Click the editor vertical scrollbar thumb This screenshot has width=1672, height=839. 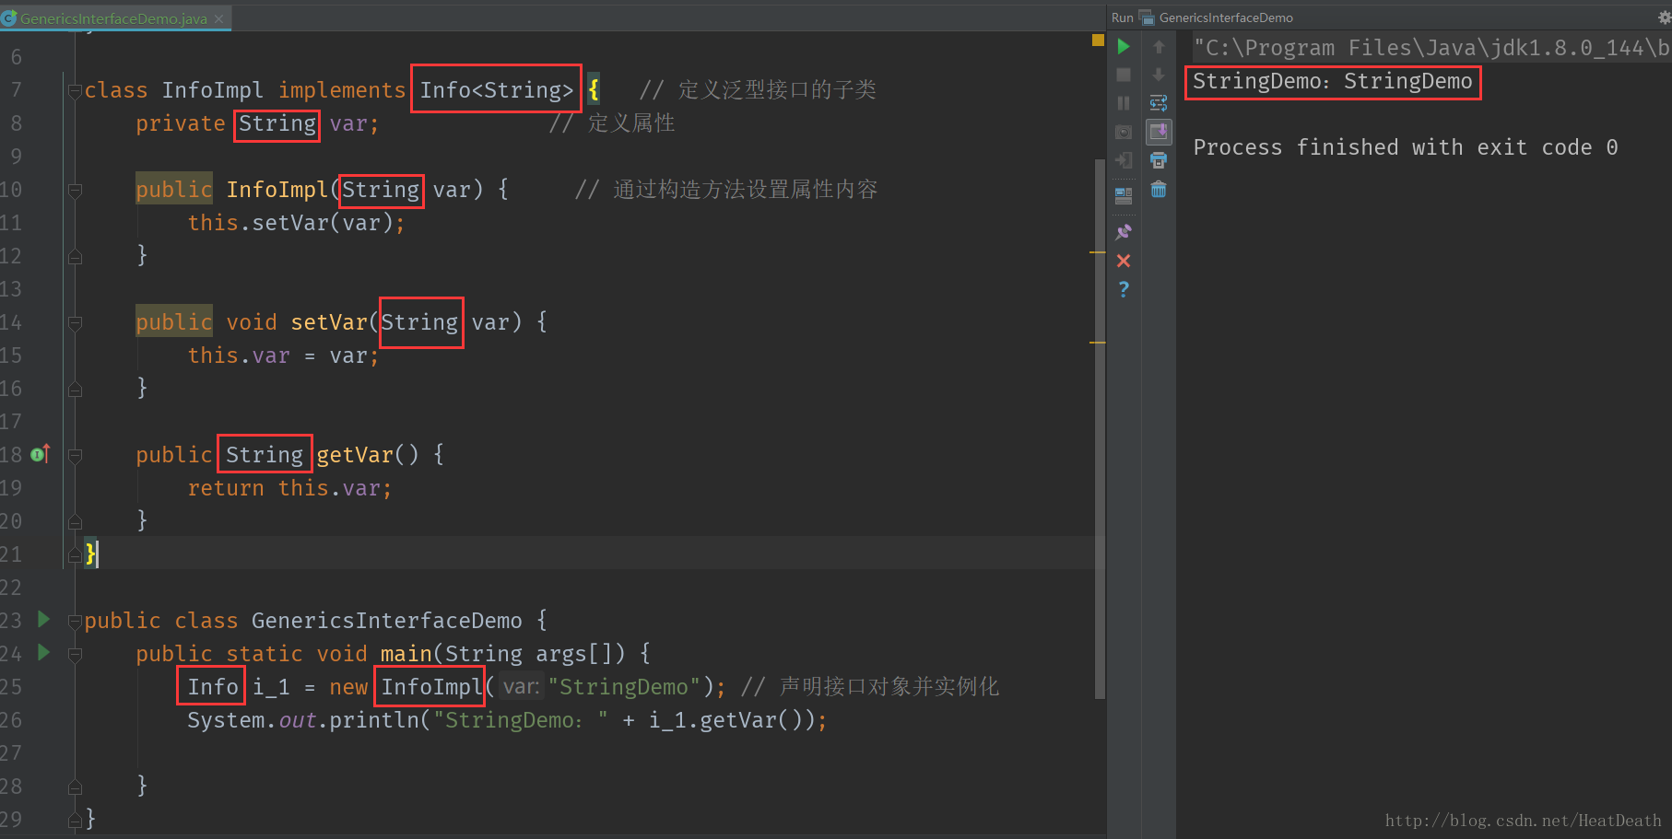pos(1099,428)
